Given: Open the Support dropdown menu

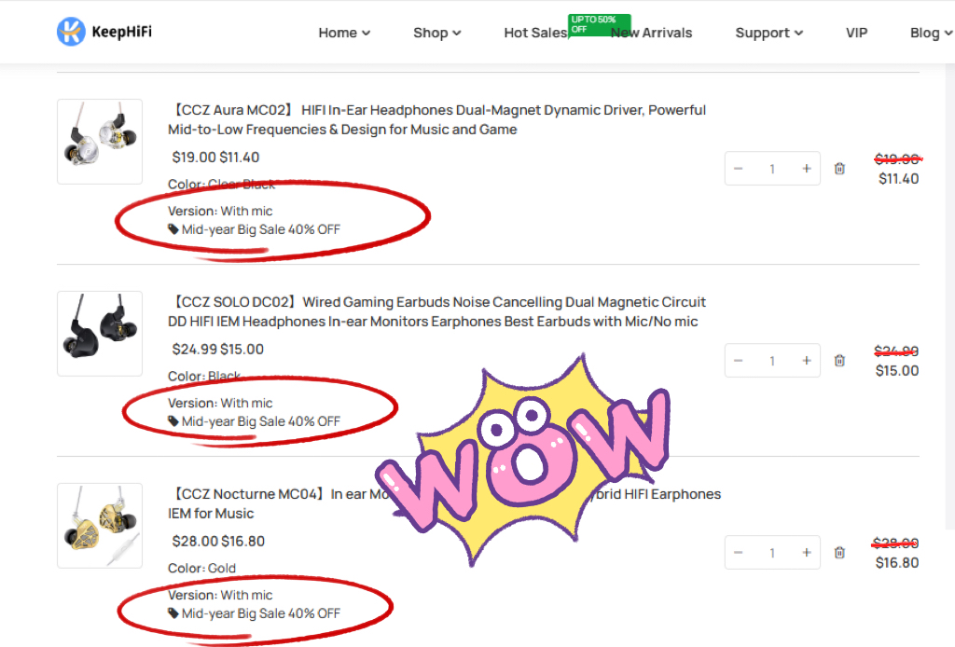Looking at the screenshot, I should click(768, 33).
